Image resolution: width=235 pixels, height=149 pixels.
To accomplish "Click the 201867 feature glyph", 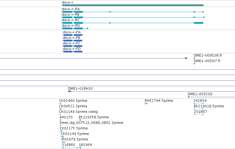I will coord(199,115).
